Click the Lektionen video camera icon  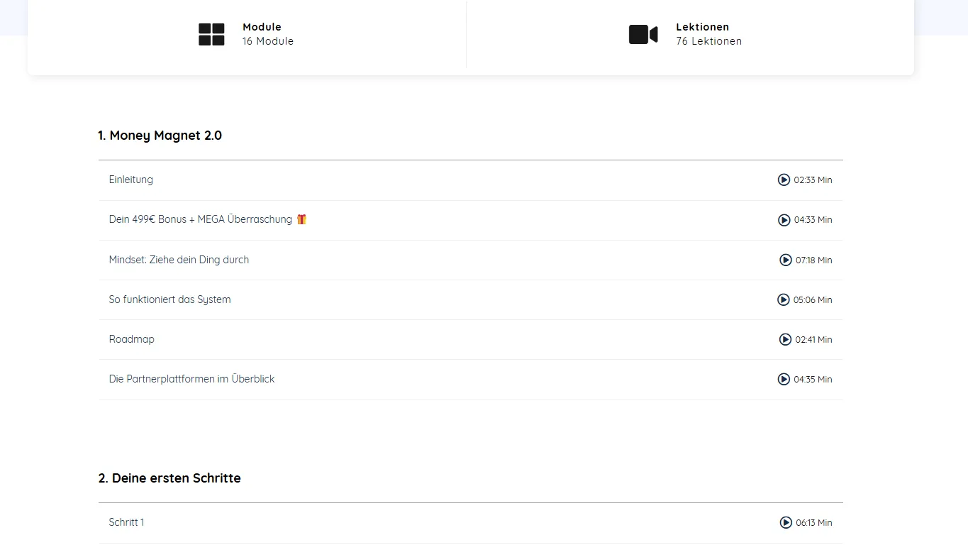coord(643,34)
